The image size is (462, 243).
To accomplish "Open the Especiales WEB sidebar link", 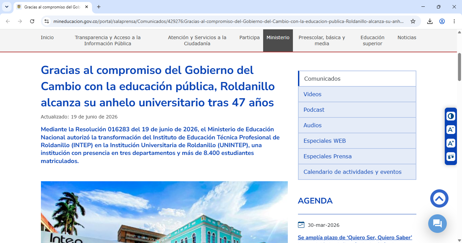I will pos(357,141).
